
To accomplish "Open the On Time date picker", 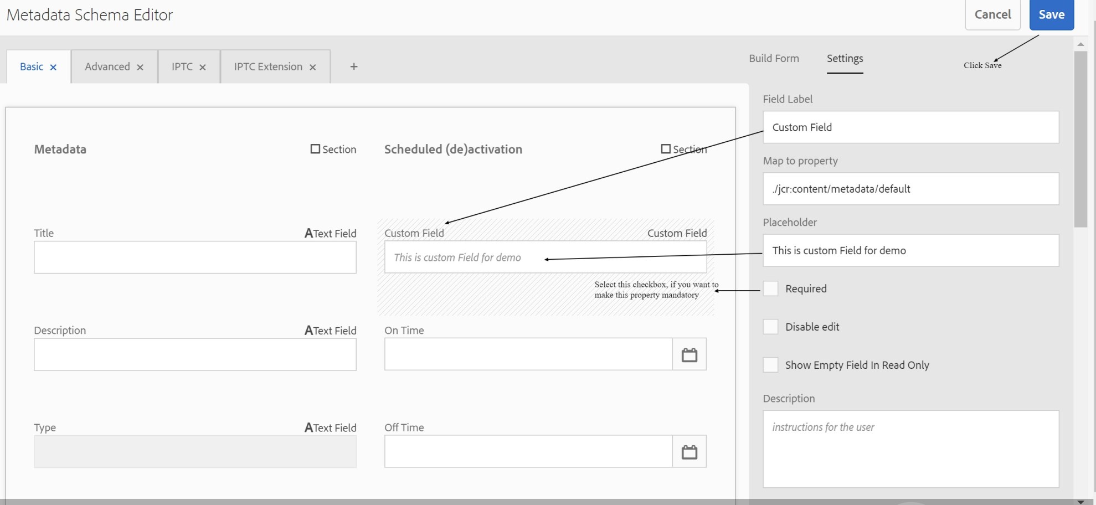I will (x=689, y=354).
